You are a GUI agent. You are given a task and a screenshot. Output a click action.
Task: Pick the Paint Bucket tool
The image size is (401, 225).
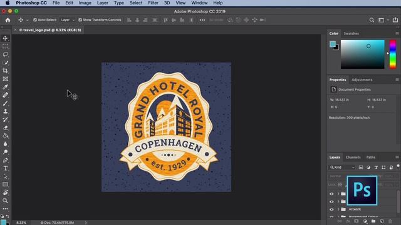(5, 136)
